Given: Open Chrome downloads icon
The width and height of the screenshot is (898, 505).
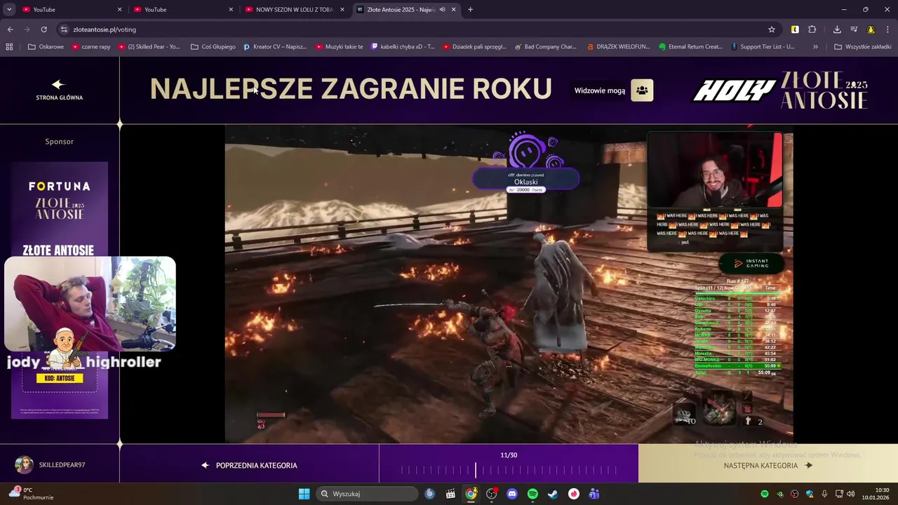Looking at the screenshot, I should [837, 29].
